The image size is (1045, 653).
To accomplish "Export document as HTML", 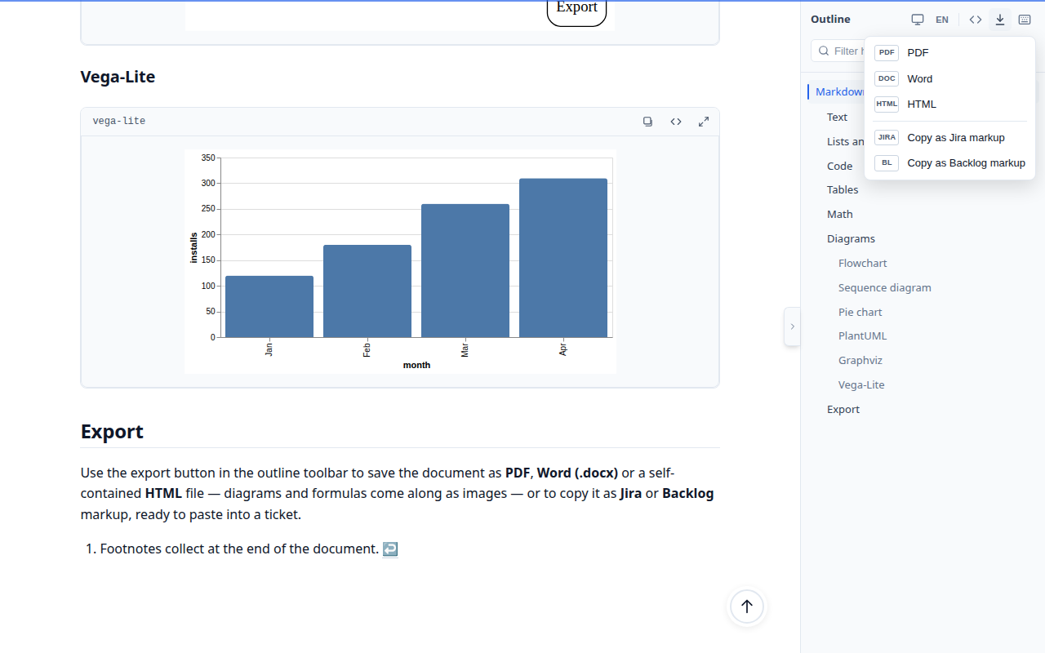I will tap(949, 104).
